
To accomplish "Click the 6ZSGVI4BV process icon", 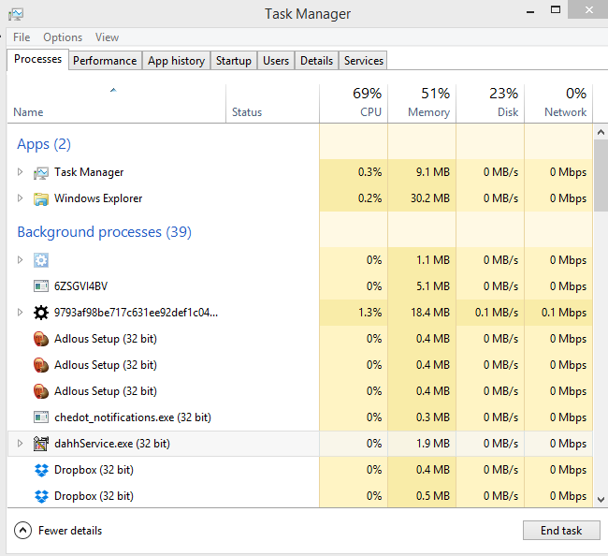I will (x=41, y=286).
